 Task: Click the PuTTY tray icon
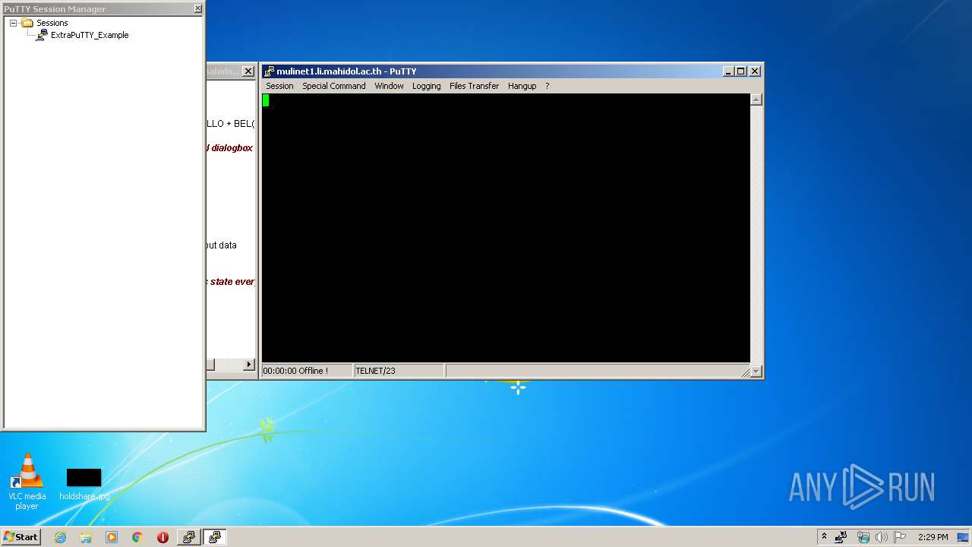click(x=841, y=537)
